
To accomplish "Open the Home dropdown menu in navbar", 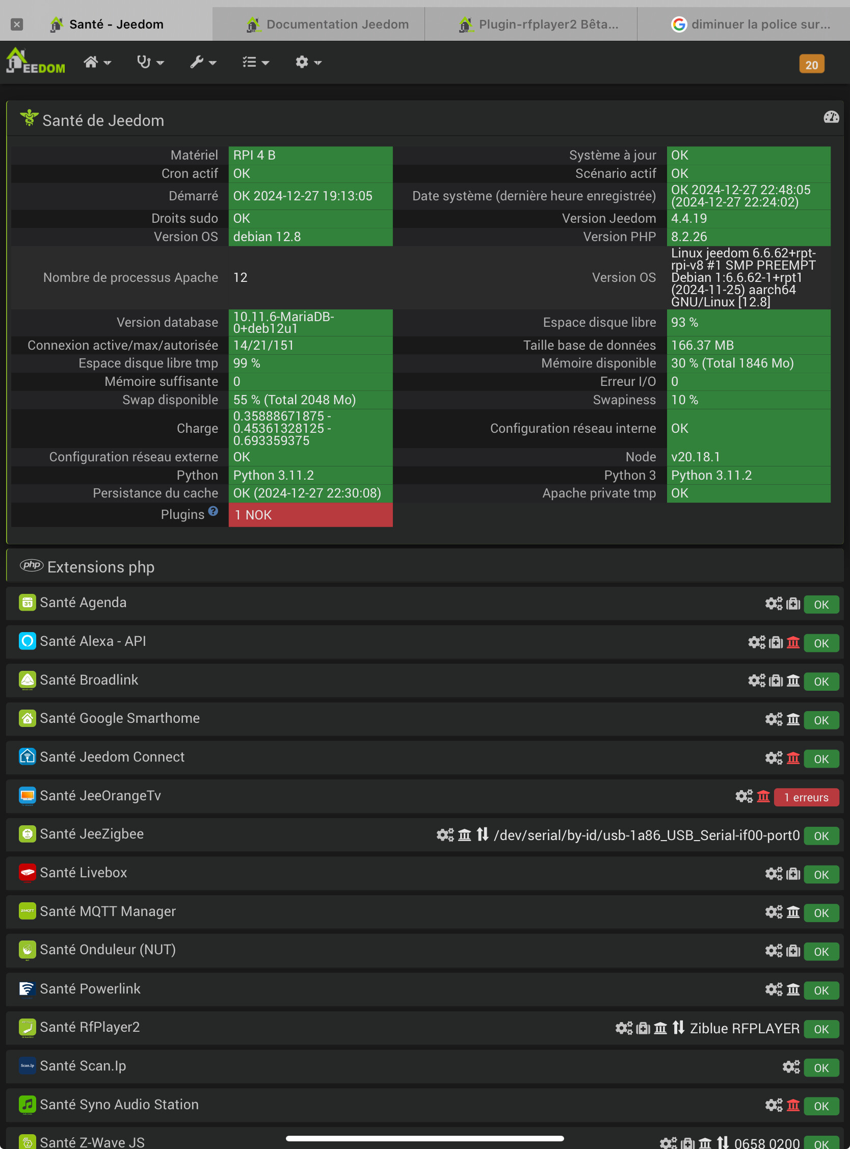I will coord(97,62).
